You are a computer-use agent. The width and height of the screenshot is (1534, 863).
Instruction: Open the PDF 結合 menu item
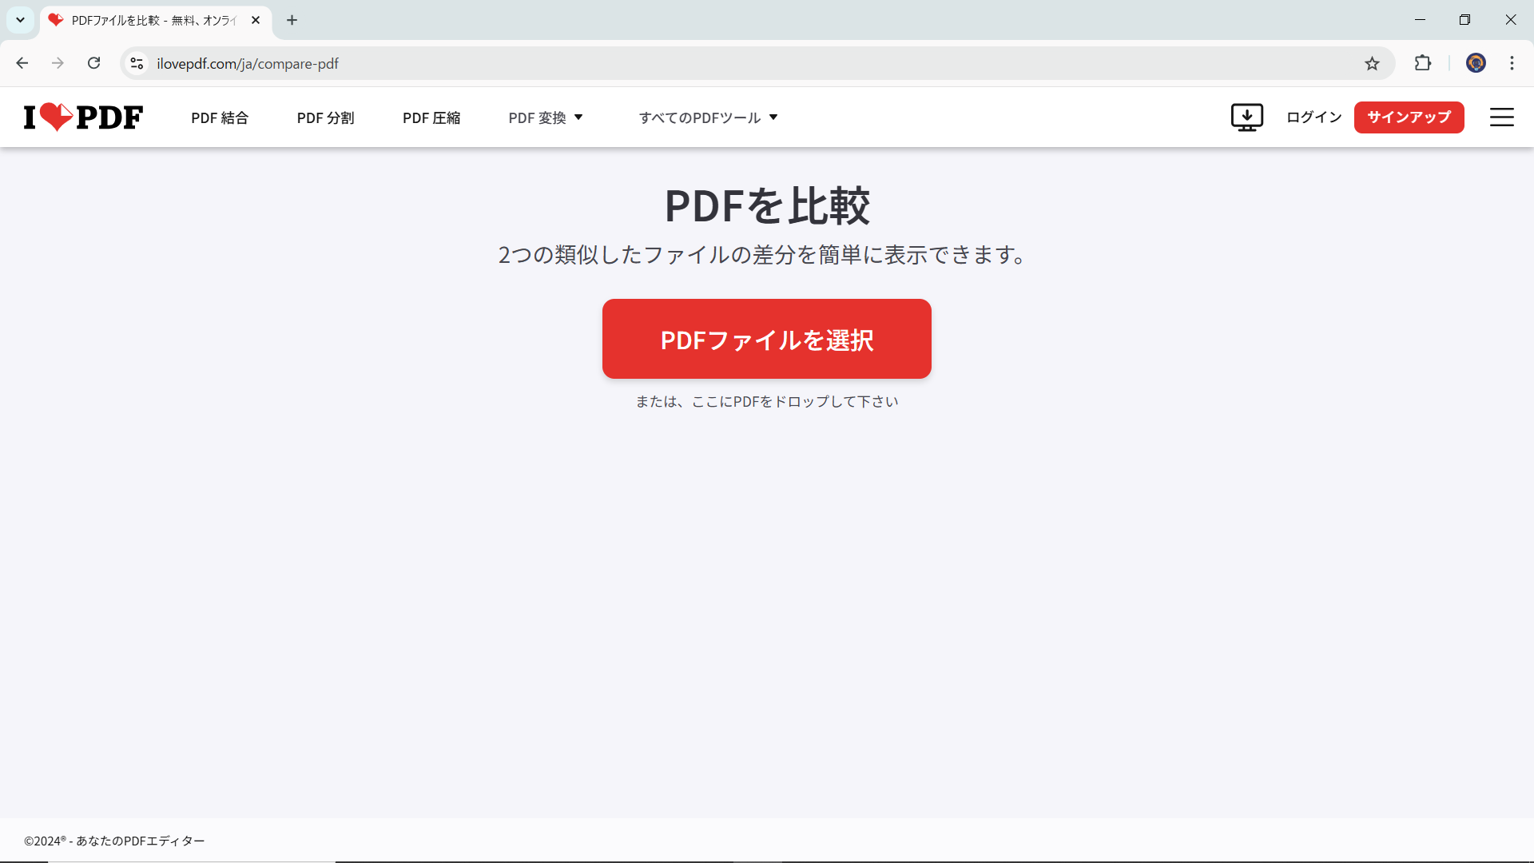(x=220, y=117)
